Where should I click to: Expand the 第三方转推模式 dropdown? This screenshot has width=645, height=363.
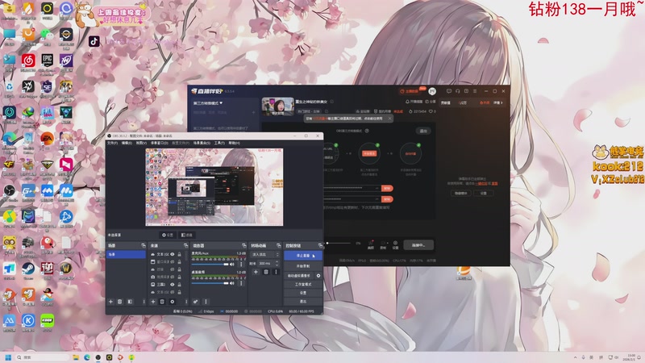[208, 103]
